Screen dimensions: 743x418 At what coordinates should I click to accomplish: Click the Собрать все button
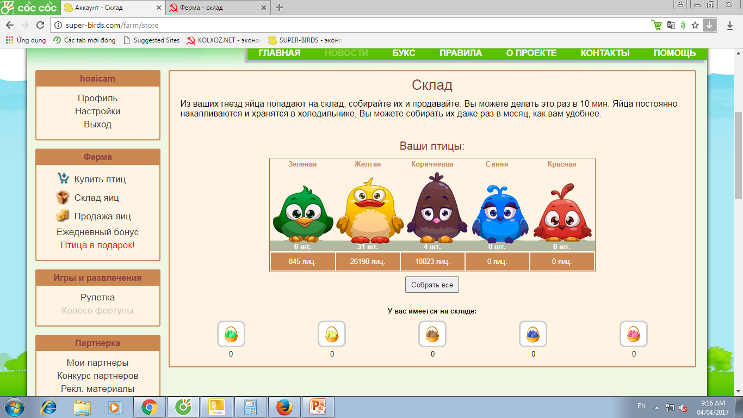(x=432, y=285)
